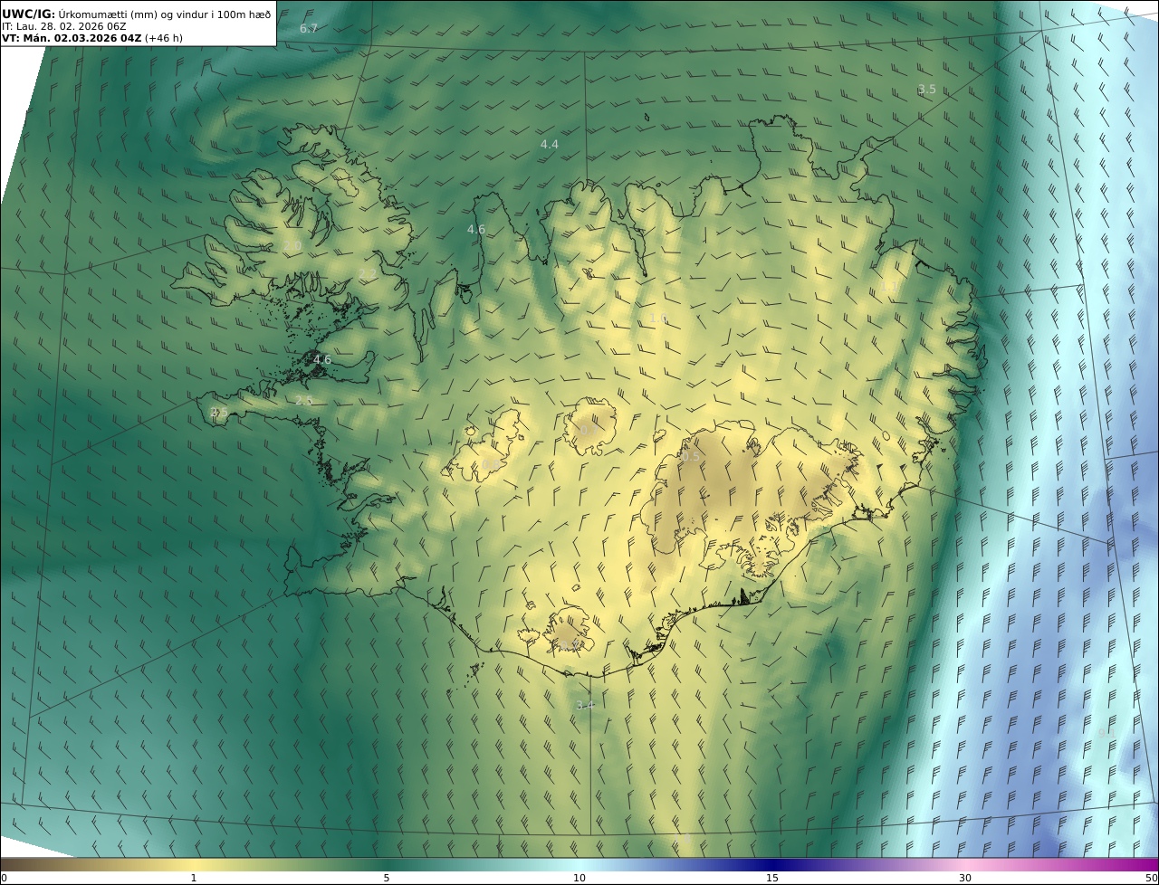Click the colorbar tick label 30
Viewport: 1159px width, 885px height.
(x=965, y=878)
